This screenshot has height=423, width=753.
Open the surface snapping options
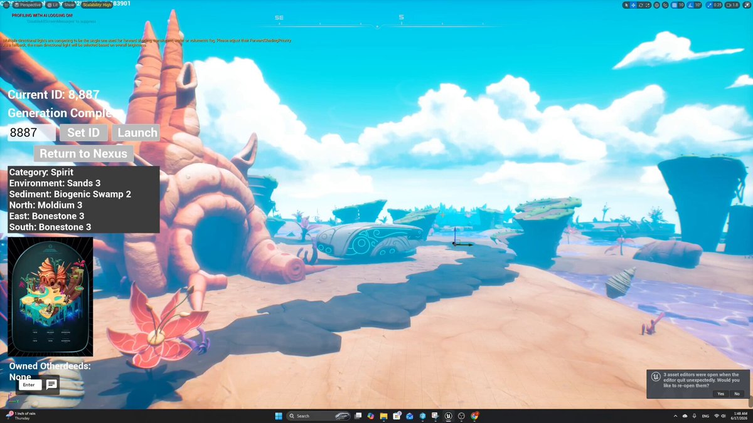pyautogui.click(x=665, y=5)
